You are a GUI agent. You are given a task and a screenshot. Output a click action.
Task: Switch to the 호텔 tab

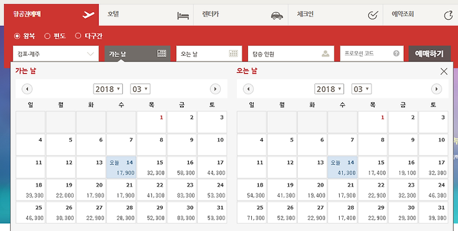coord(146,15)
